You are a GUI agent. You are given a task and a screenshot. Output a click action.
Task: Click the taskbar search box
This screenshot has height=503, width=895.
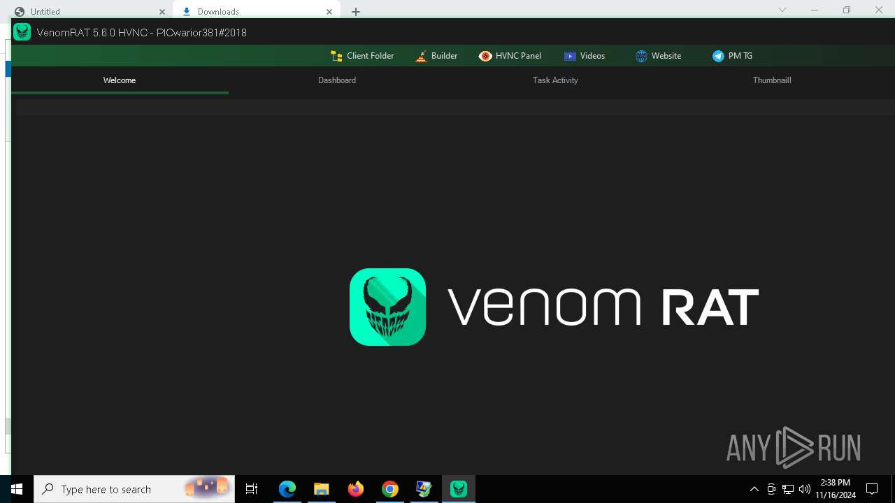click(x=134, y=489)
